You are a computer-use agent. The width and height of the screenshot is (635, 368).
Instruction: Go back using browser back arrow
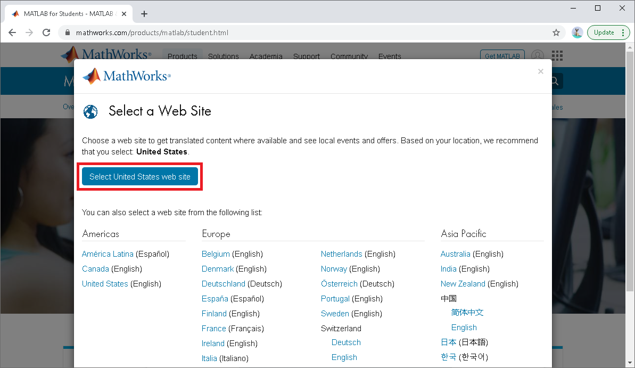pyautogui.click(x=12, y=32)
